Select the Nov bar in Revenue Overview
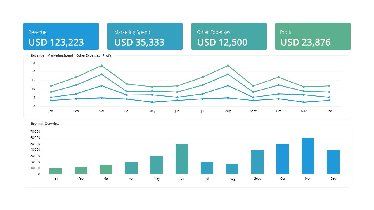374x210 pixels. [308, 156]
